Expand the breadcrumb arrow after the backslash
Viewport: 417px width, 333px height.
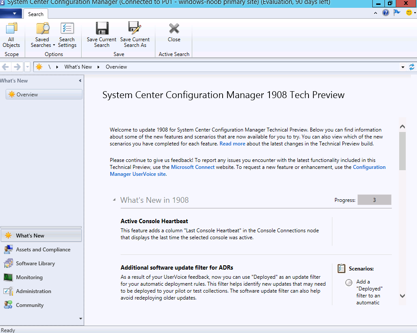tap(57, 67)
